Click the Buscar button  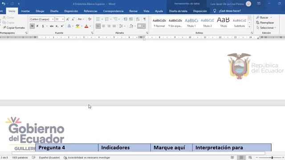tap(262, 17)
